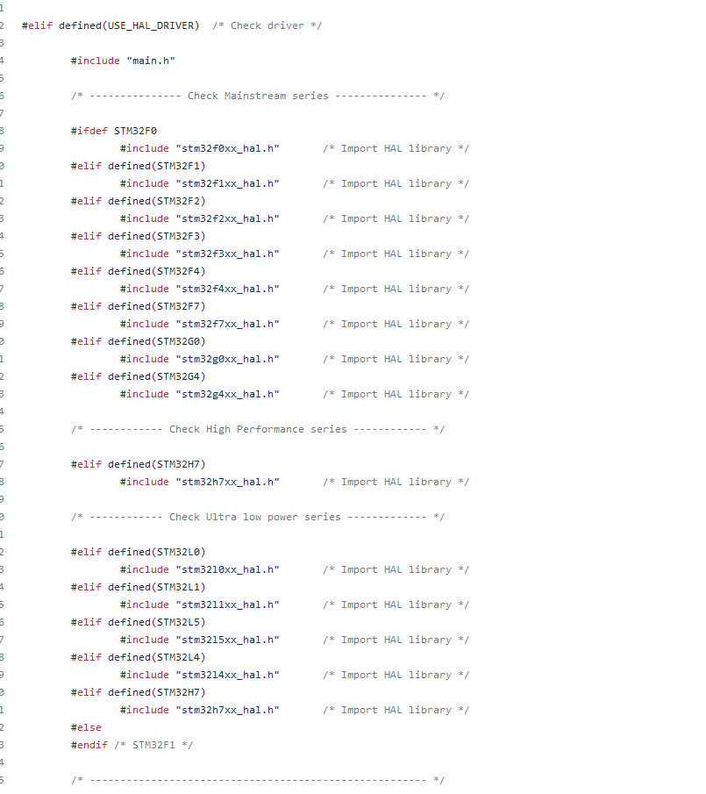The image size is (706, 794).
Task: Click the "#elif defined(STM32F1)" line
Action: pyautogui.click(x=139, y=166)
